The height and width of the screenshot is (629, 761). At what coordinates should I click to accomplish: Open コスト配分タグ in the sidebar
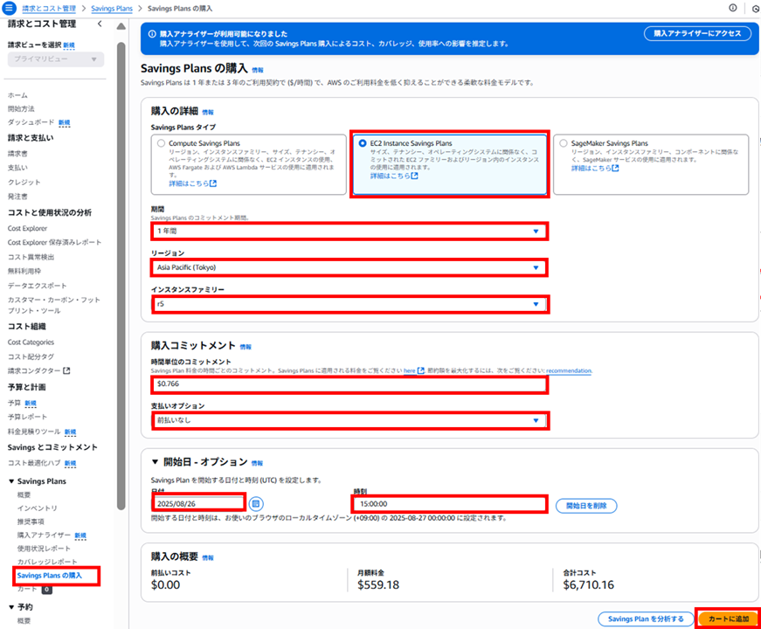point(31,356)
